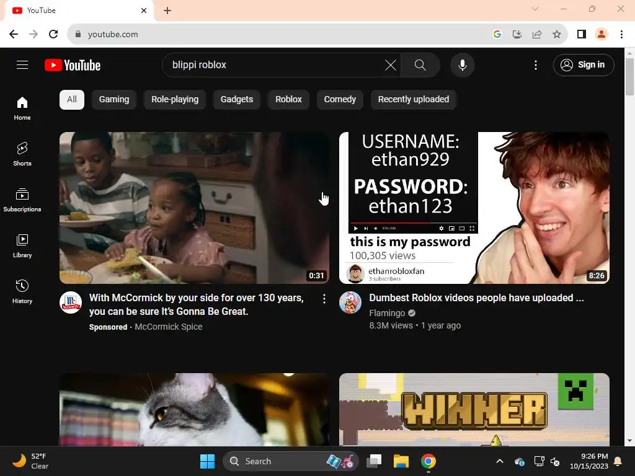Select the Role-playing filter chip
Image resolution: width=635 pixels, height=476 pixels.
click(x=175, y=100)
